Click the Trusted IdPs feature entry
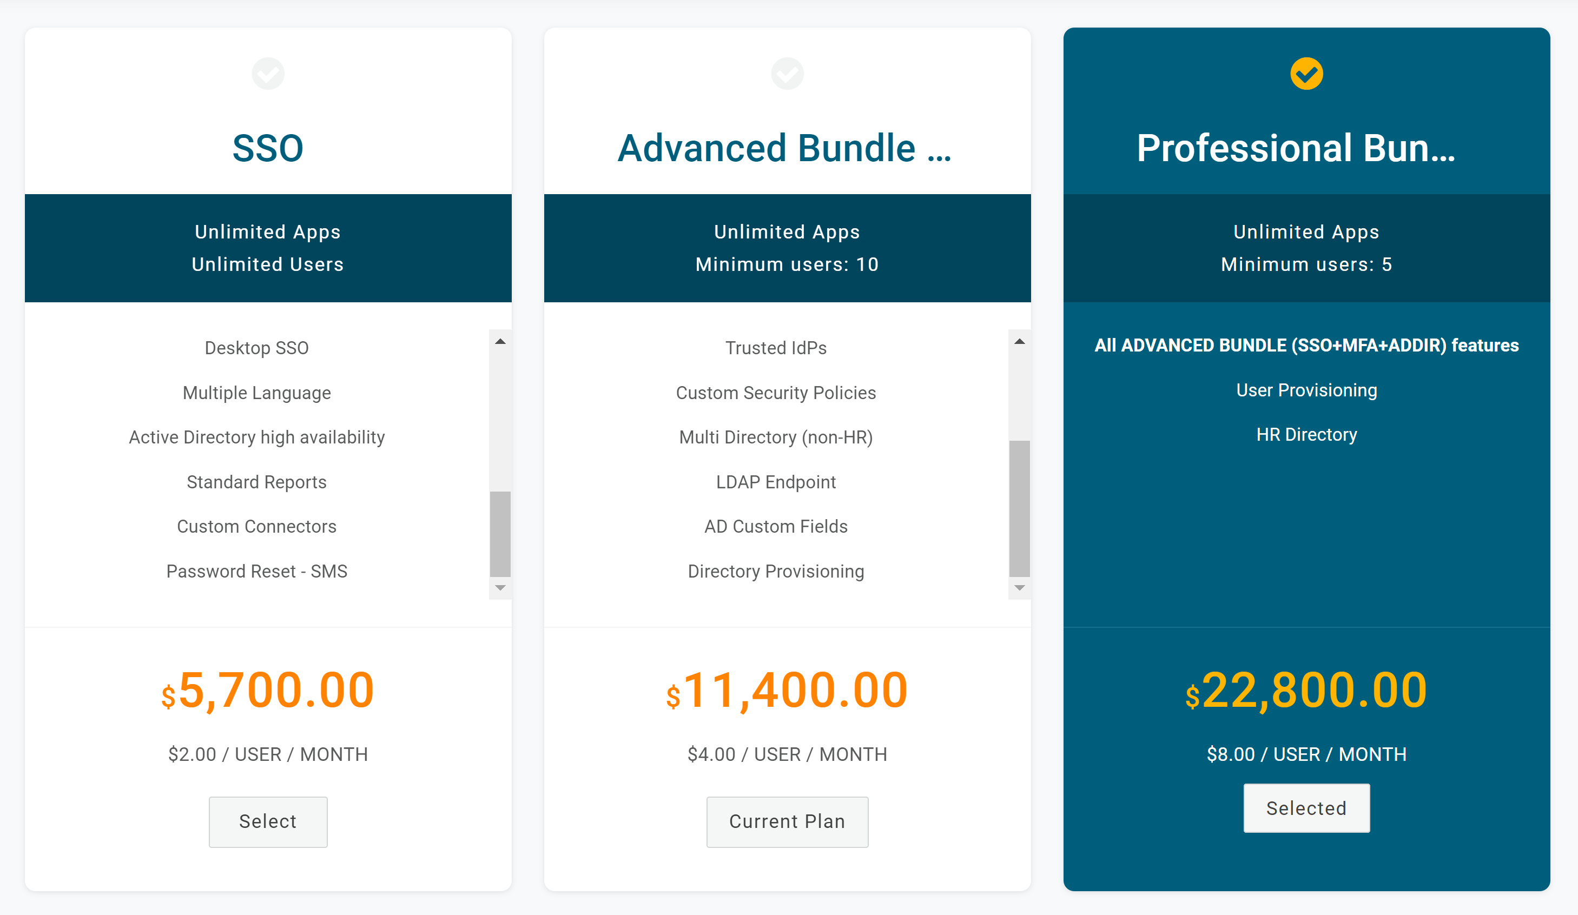1578x915 pixels. 776,347
